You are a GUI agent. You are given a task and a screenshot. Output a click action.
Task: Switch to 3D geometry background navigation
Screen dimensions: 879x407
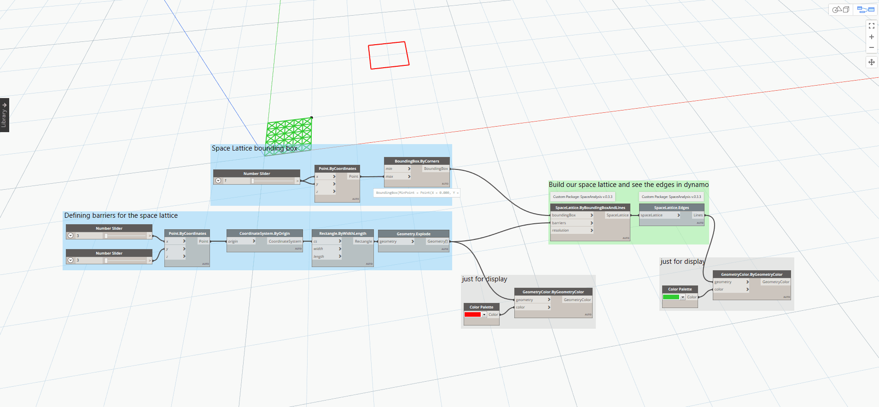pyautogui.click(x=841, y=10)
